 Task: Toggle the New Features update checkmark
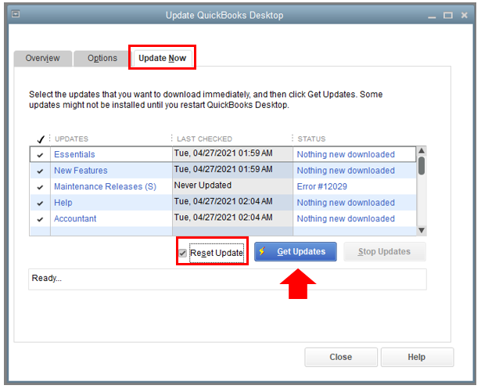pos(40,171)
